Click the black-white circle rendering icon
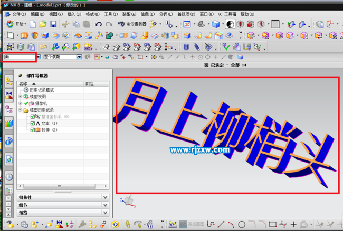 coord(230,24)
